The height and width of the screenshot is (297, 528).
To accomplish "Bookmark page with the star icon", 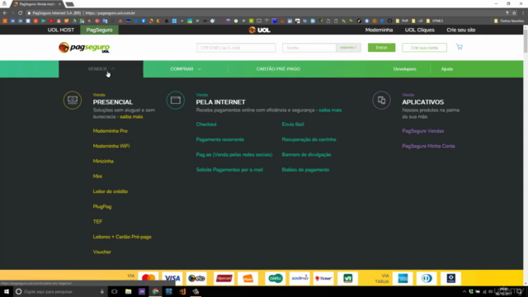I will coord(514,13).
